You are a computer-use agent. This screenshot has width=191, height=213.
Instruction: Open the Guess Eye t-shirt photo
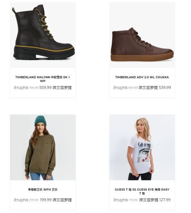pos(142,147)
